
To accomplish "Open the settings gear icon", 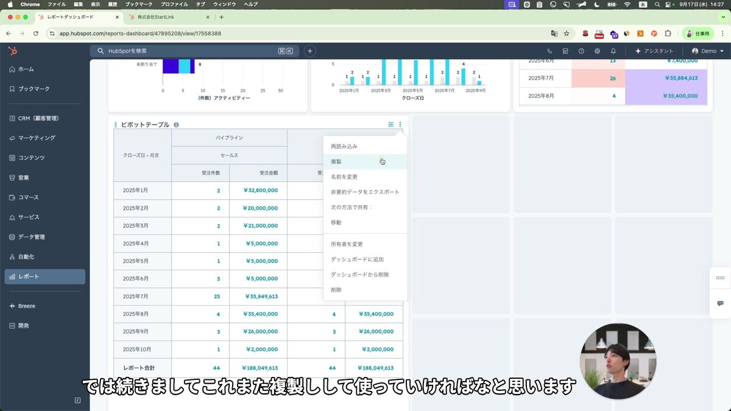I will coord(597,51).
